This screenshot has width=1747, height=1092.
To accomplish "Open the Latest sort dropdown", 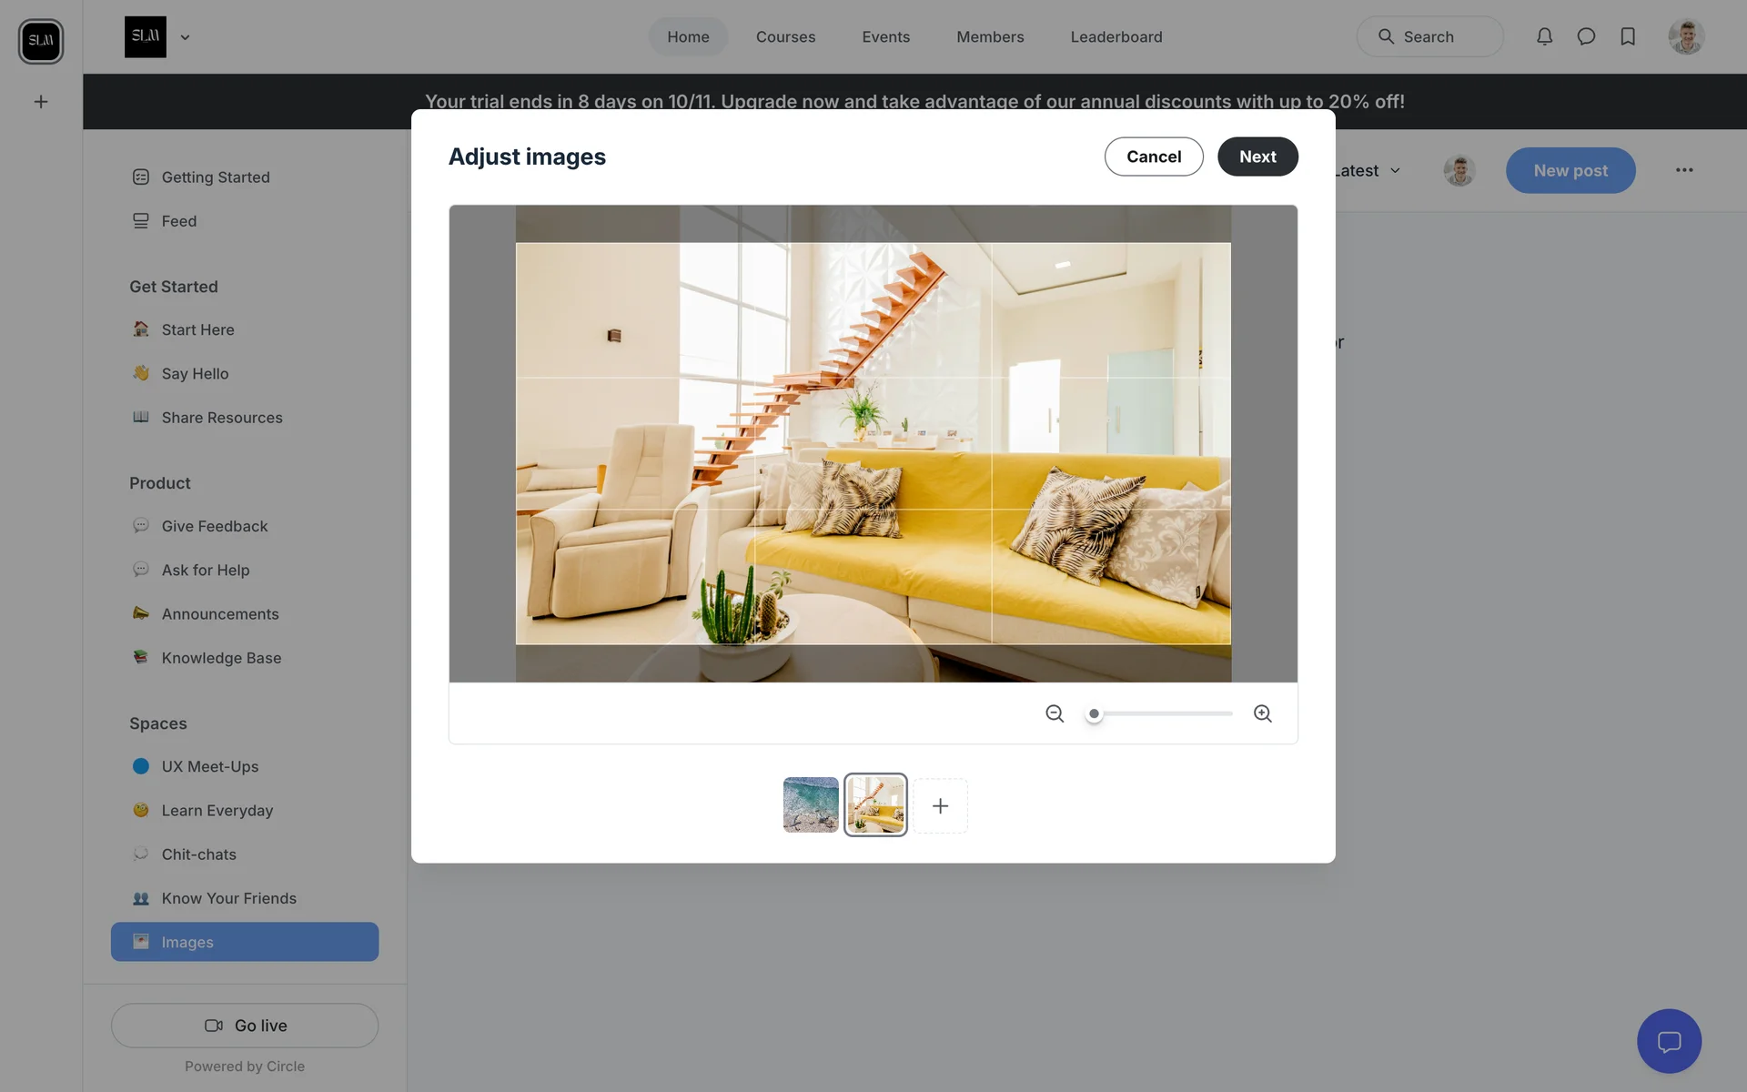I will [1368, 171].
